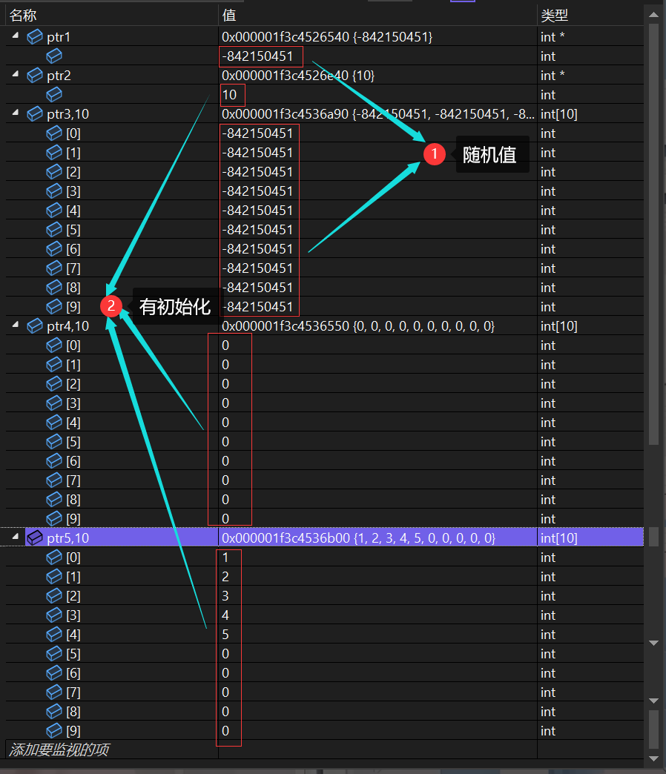
Task: Click cube icon of ptr5 element [2]
Action: [54, 596]
